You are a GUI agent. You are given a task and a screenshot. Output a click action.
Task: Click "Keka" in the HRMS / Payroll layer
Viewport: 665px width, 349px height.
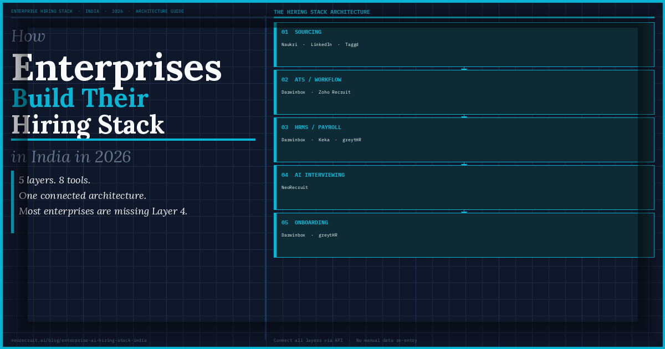(x=324, y=140)
